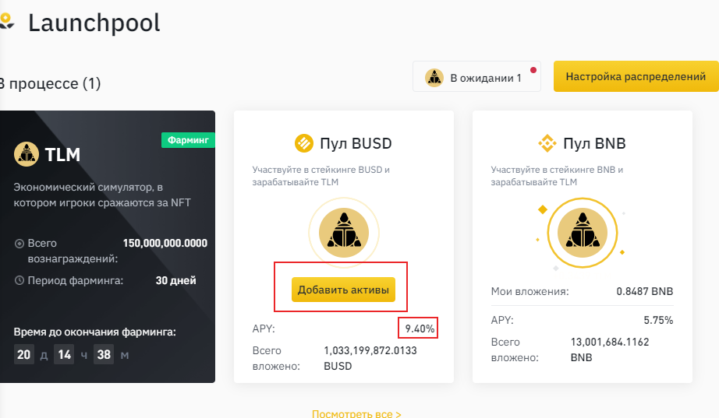The height and width of the screenshot is (418, 719).
Task: Click the TLM token image in BUSD pool
Action: 344,233
